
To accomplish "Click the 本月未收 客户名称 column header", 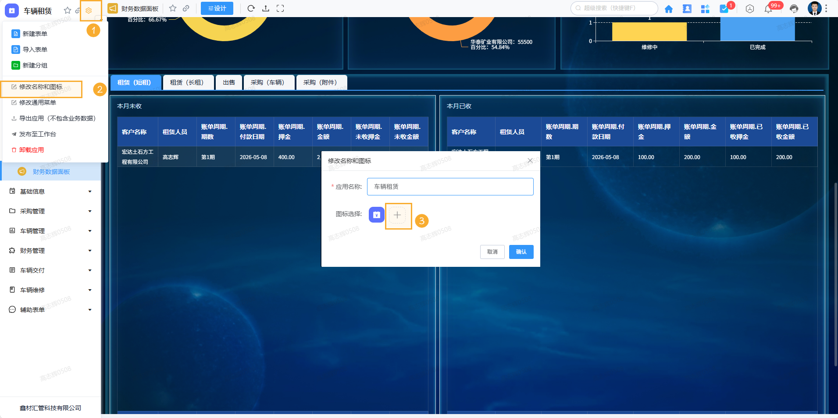I will [x=138, y=131].
